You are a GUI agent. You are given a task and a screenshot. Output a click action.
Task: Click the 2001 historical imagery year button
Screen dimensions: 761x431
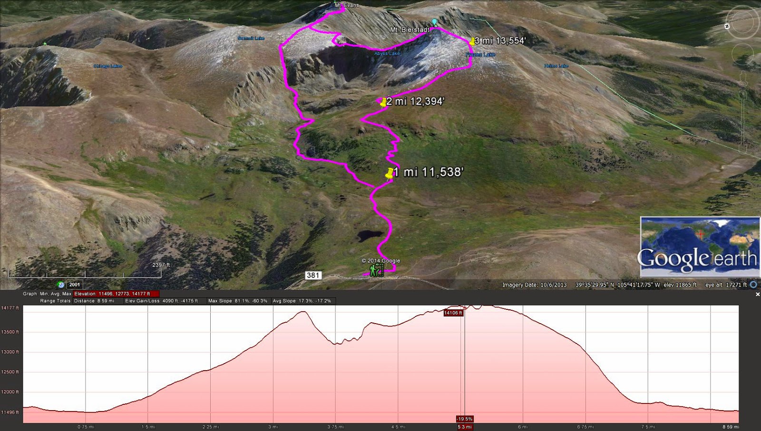pos(75,285)
